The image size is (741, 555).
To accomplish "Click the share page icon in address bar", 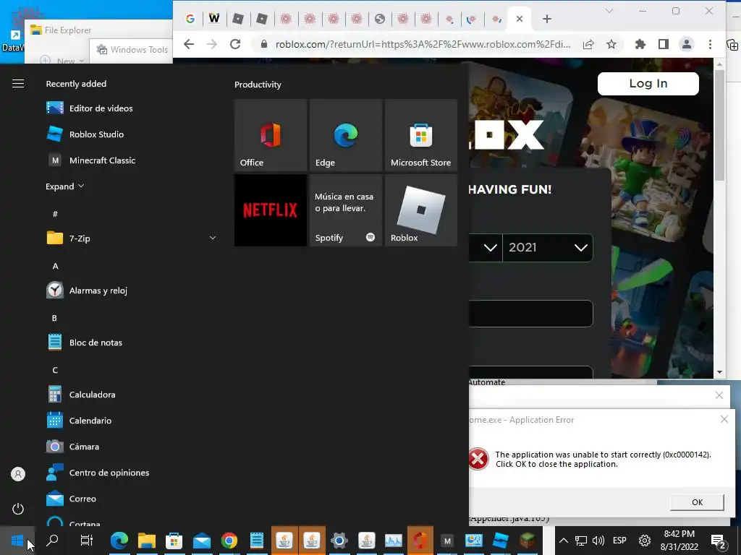I will click(x=588, y=44).
